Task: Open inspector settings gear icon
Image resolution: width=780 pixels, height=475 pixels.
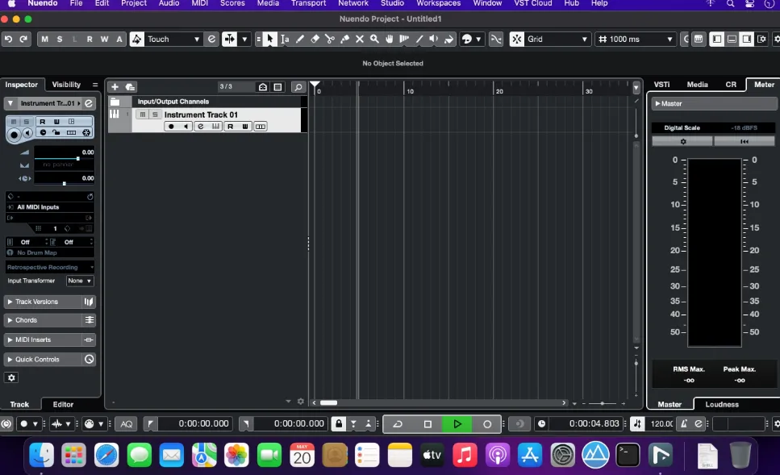Action: (11, 377)
